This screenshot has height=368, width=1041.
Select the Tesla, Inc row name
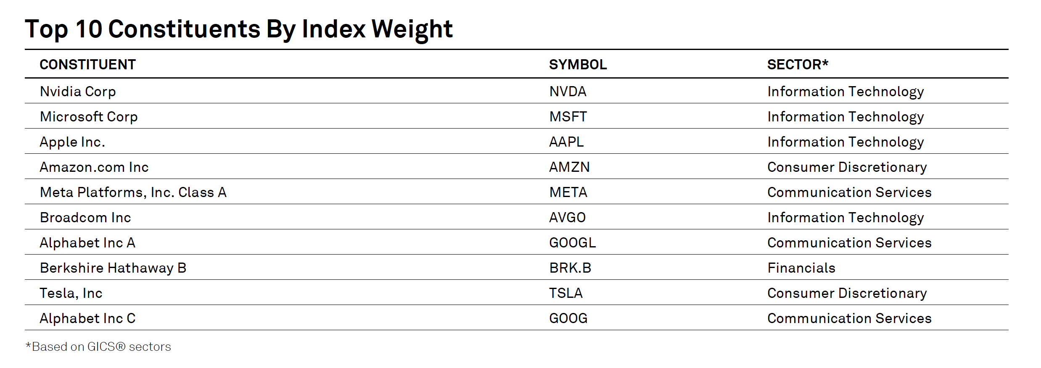[71, 293]
